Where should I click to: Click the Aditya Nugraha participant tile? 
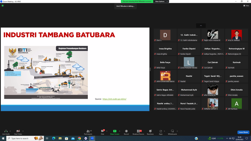213,49
